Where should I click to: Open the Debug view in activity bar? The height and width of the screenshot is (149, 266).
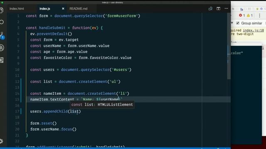(2, 48)
